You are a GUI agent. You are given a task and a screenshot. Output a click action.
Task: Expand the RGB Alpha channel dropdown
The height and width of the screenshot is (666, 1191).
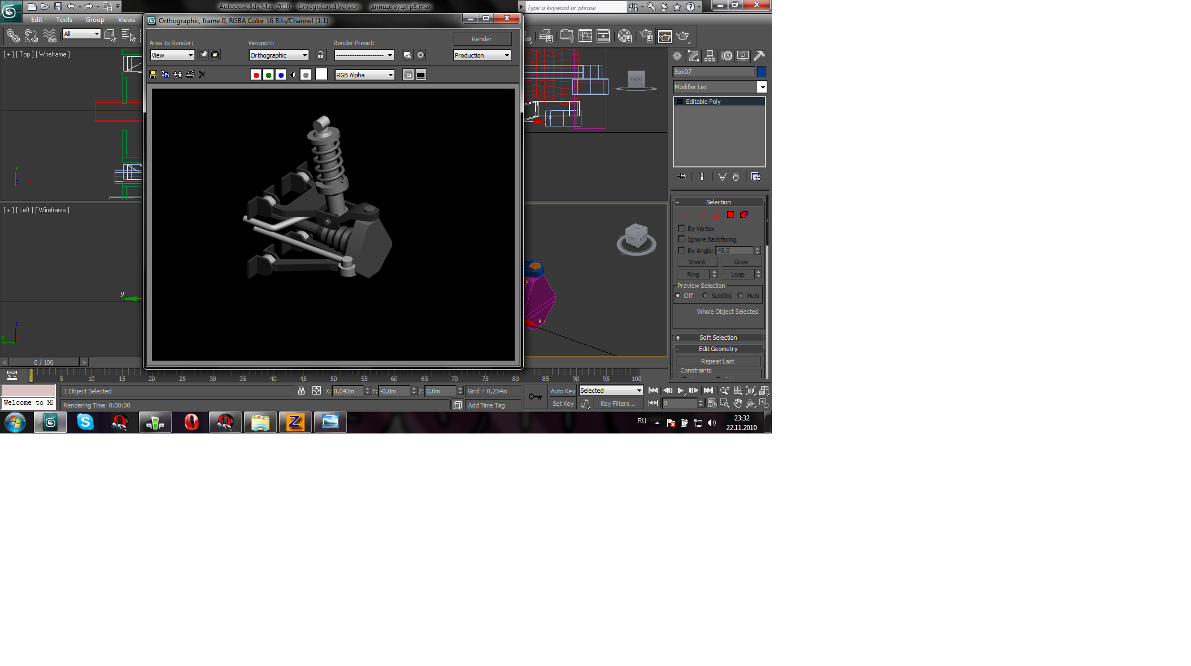tap(364, 75)
